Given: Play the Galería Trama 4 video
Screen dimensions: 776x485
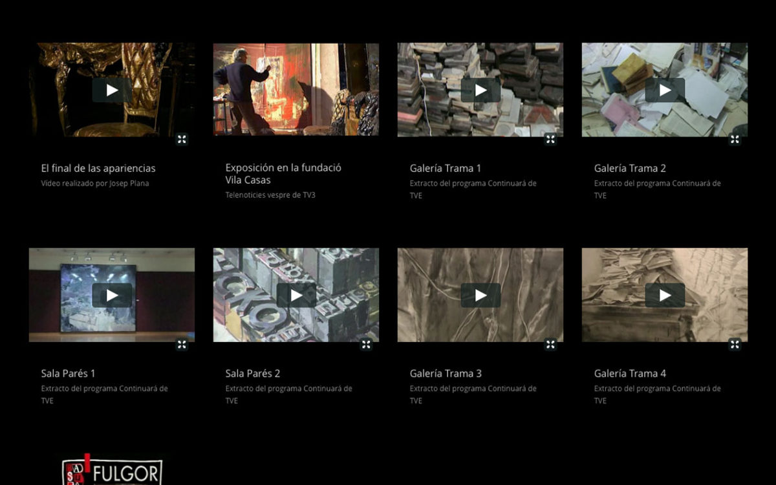Looking at the screenshot, I should [665, 296].
